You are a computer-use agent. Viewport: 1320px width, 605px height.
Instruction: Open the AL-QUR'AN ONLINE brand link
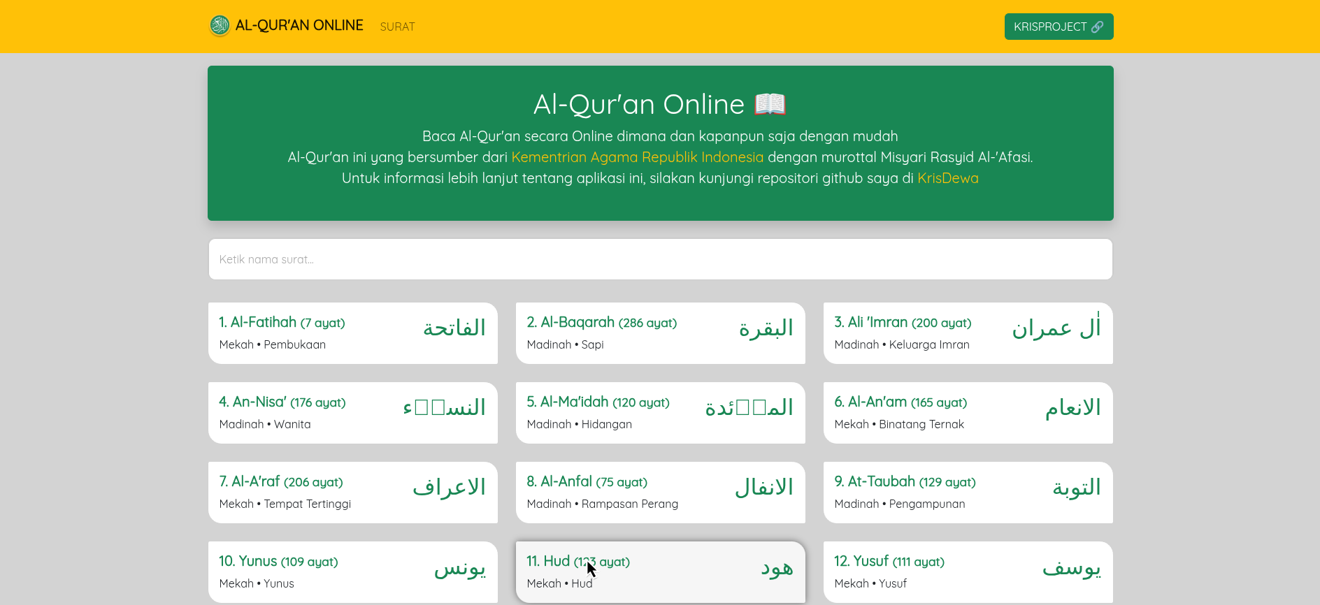(x=286, y=26)
